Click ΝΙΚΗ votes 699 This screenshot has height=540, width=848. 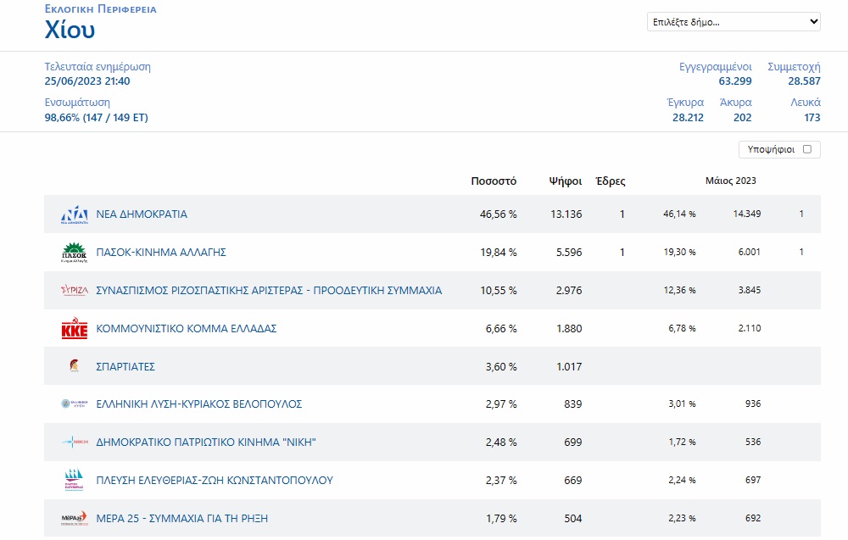click(573, 443)
